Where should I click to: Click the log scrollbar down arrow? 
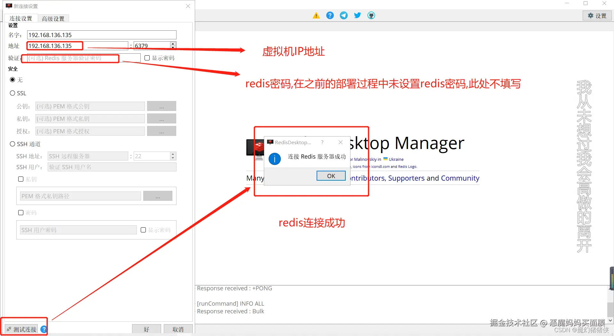610,320
